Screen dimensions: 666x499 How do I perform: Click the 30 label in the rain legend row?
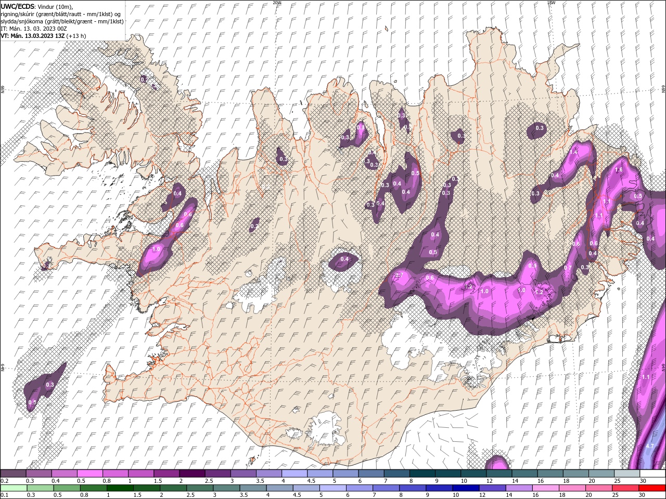[642, 495]
